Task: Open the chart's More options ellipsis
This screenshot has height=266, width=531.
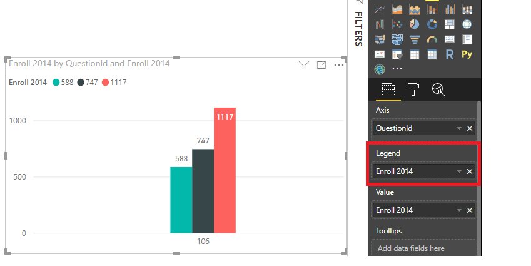Action: (x=338, y=65)
